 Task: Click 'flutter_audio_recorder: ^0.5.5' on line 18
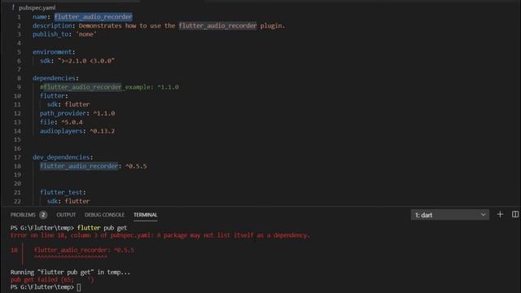93,166
